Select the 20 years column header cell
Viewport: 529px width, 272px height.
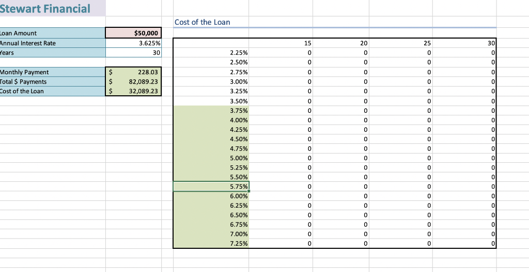click(x=341, y=43)
